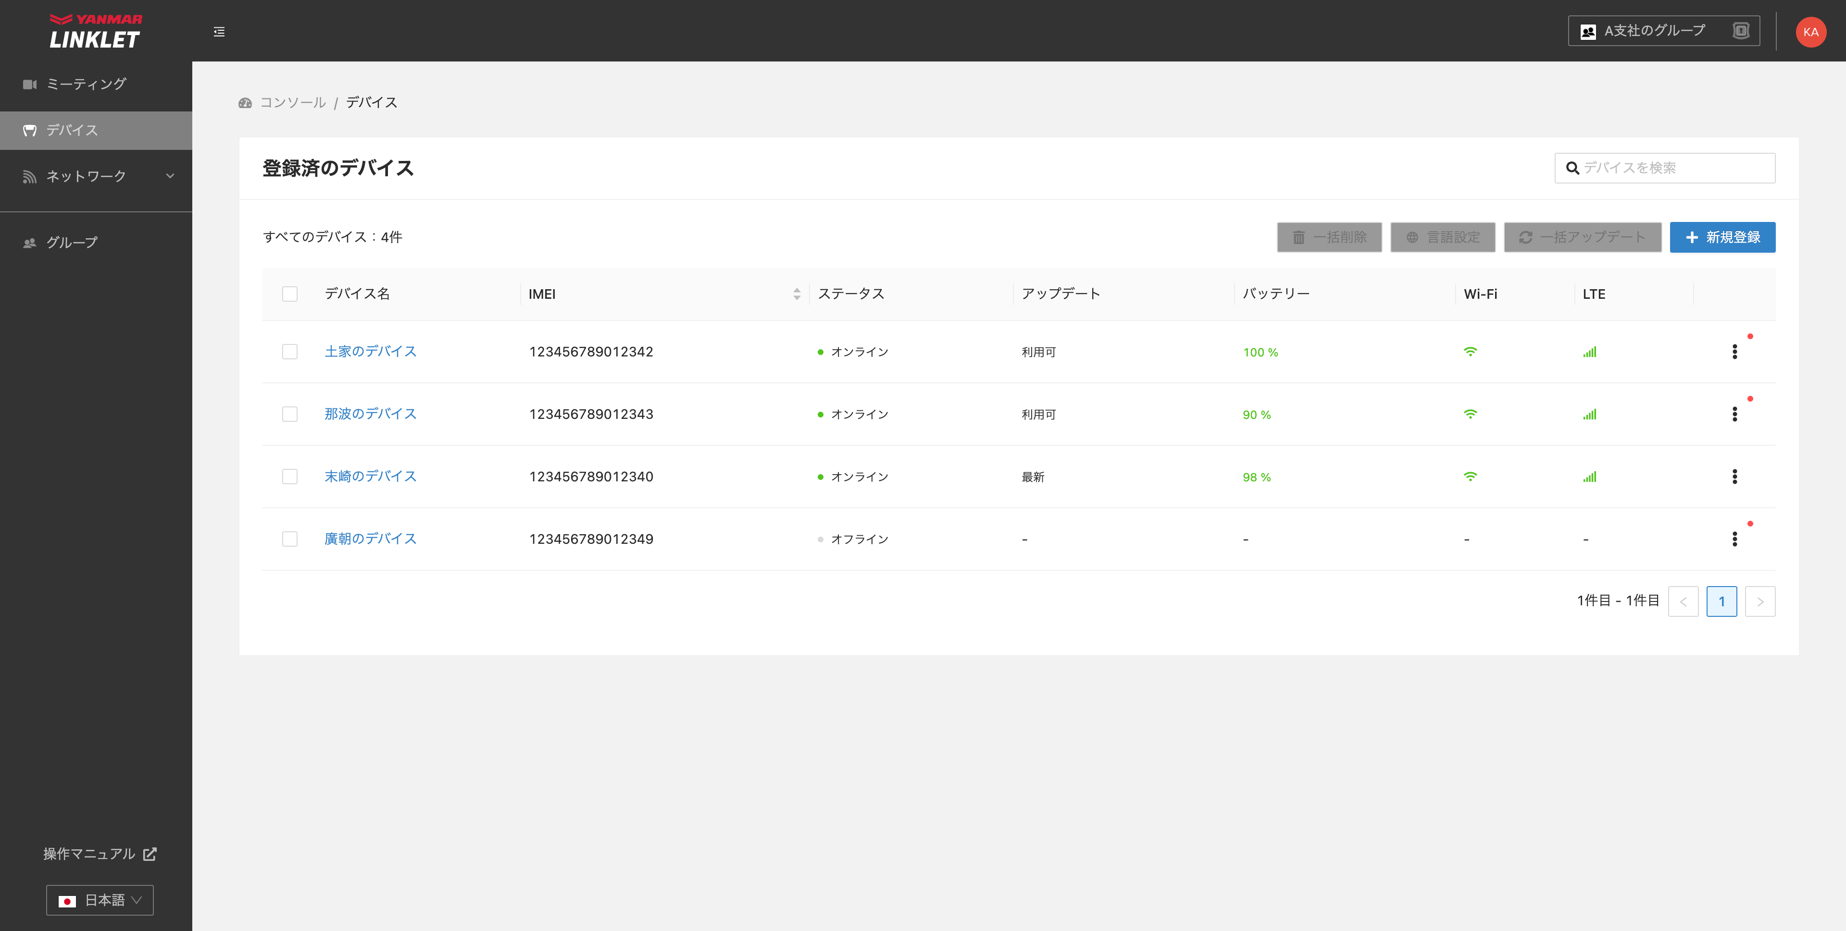Image resolution: width=1846 pixels, height=931 pixels.
Task: Open the 日本語 language dropdown
Action: pos(100,900)
